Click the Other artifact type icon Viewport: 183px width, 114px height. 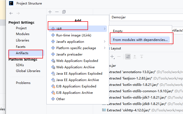click(53, 99)
